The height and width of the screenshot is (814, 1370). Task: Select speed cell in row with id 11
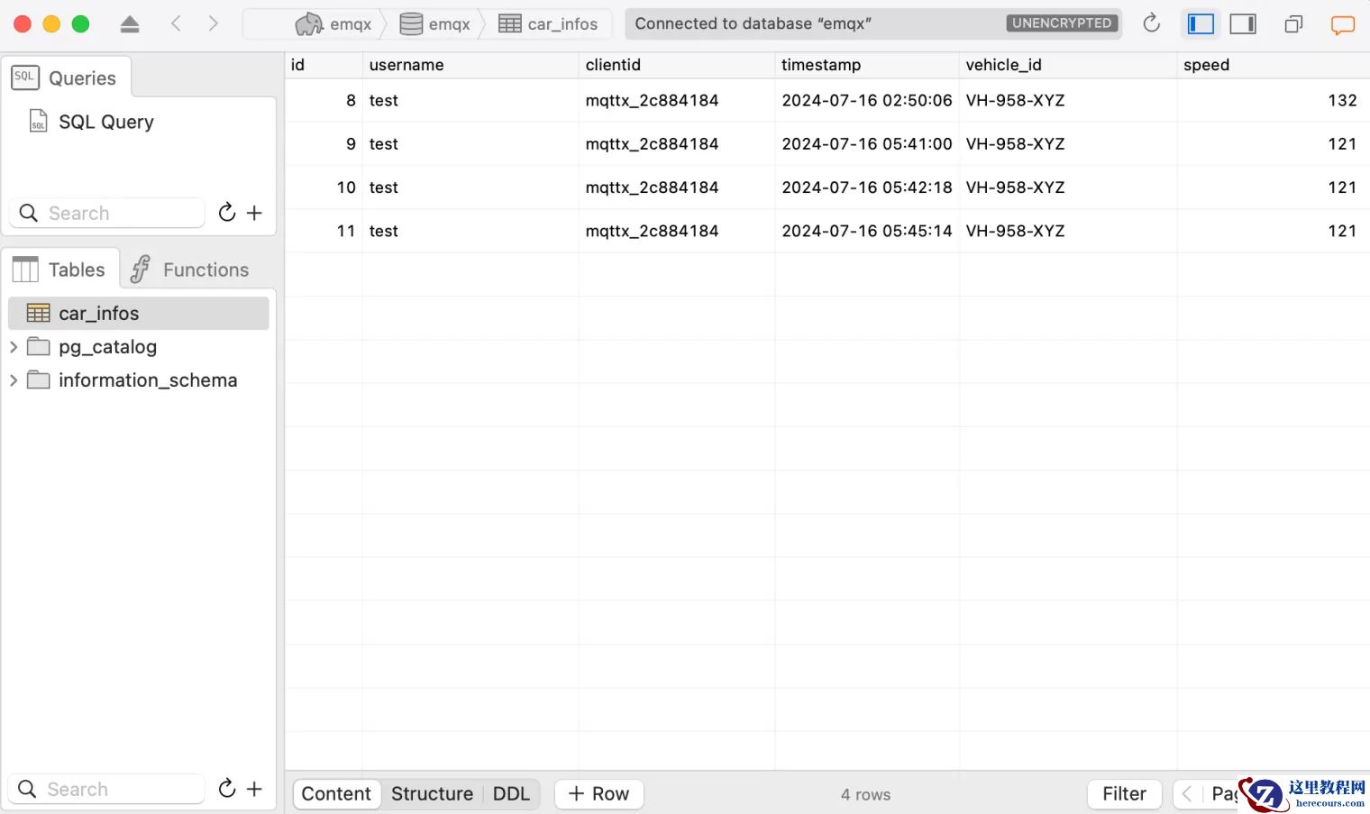point(1274,231)
